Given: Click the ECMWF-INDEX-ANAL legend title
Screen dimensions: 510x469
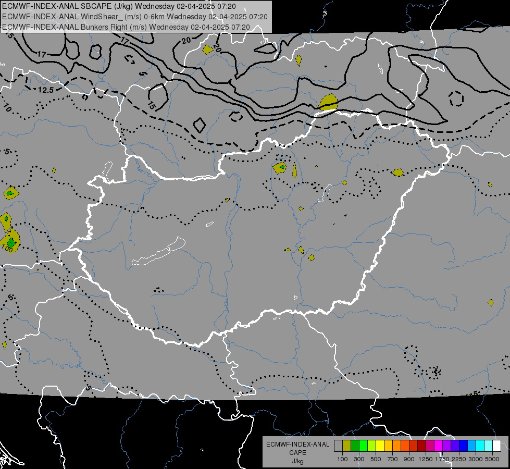Looking at the screenshot, I should (297, 445).
